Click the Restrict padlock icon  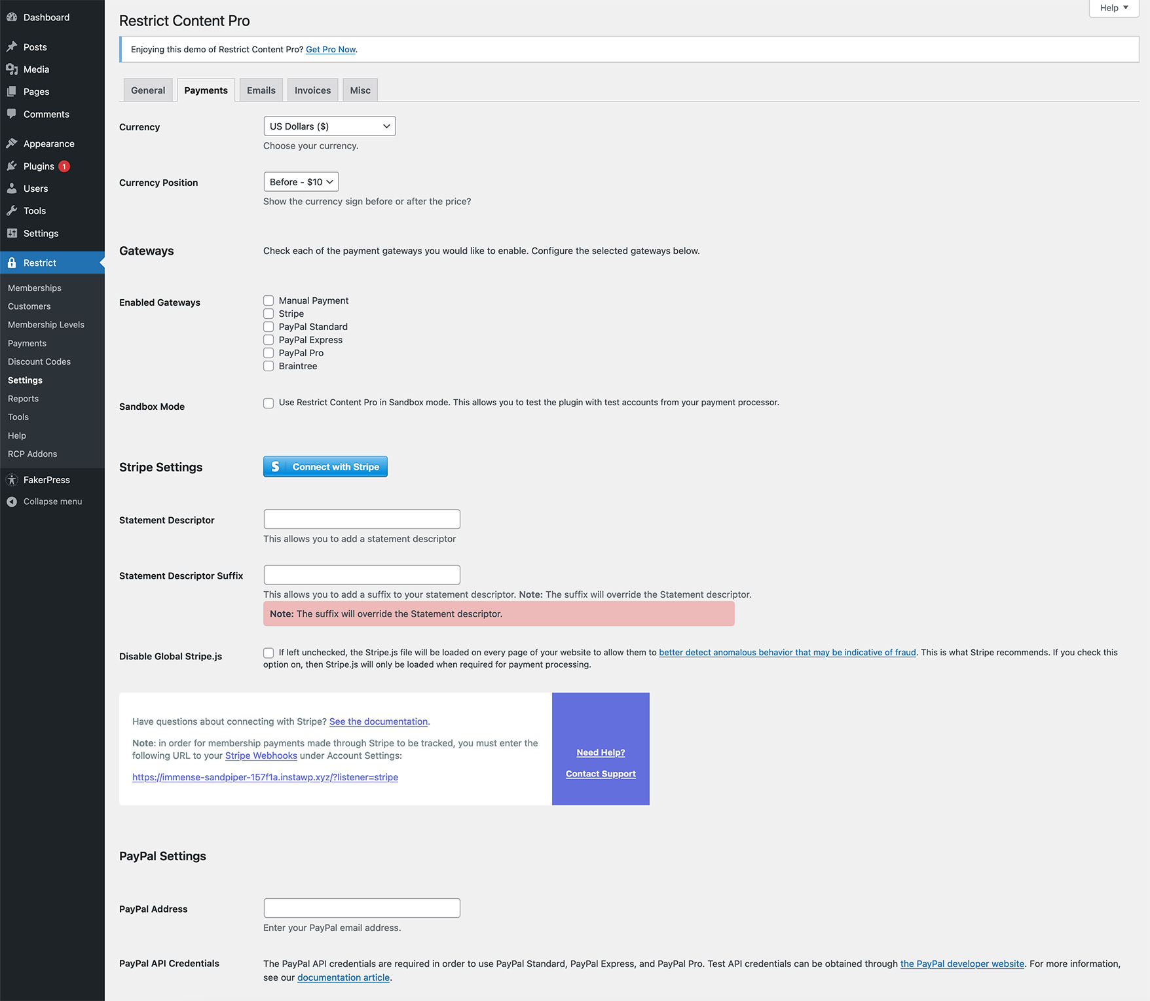click(x=12, y=263)
